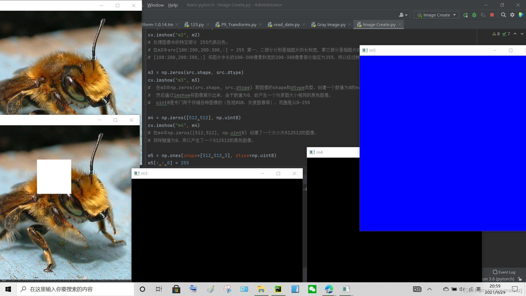Toggle the m5 window visibility
This screenshot has height=296, width=526.
pos(494,50)
